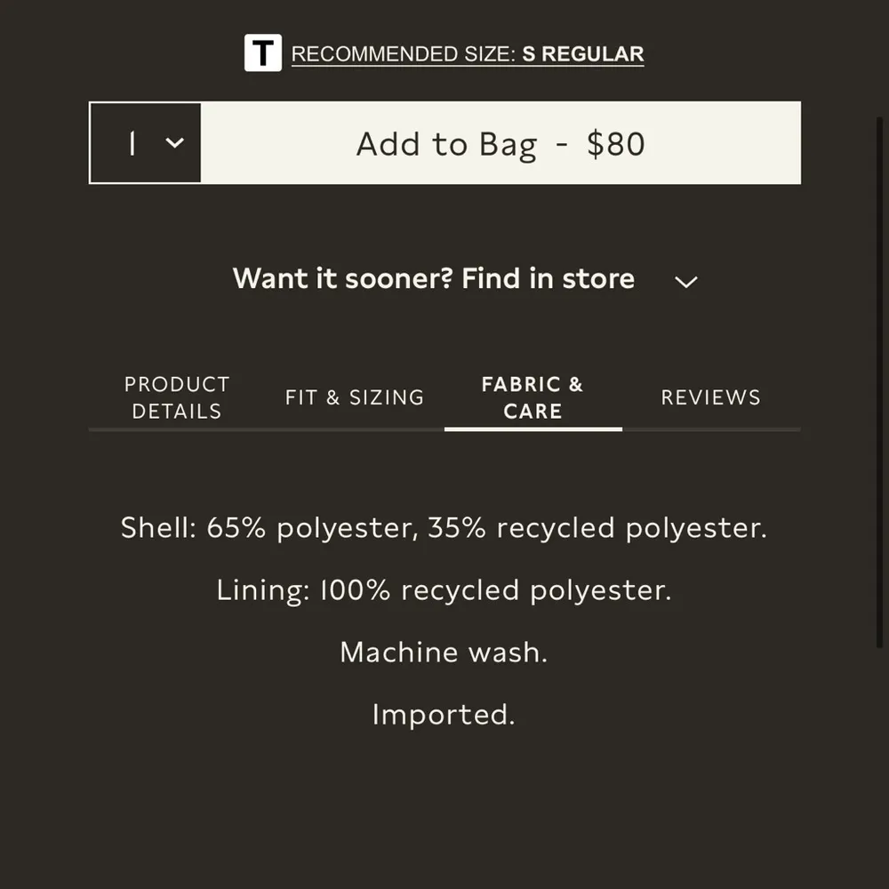Click the Machine wash care instruction
This screenshot has height=889, width=889.
click(x=444, y=653)
